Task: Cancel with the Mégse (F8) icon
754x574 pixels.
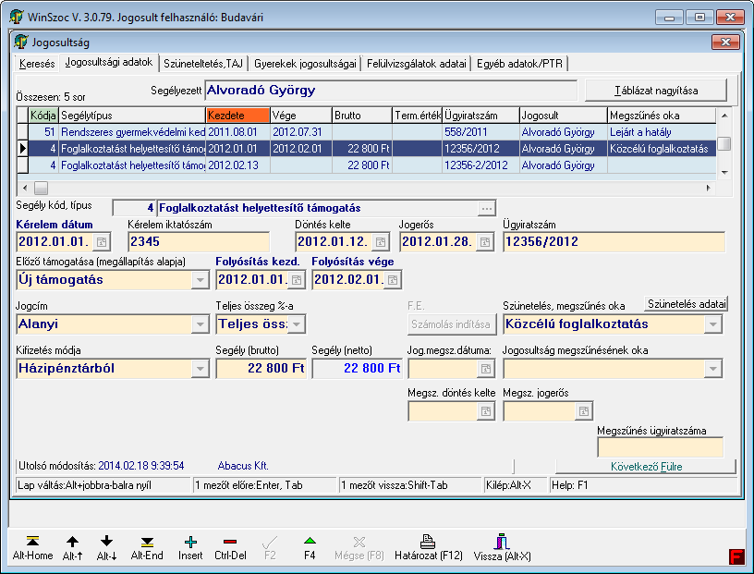Action: pyautogui.click(x=359, y=542)
